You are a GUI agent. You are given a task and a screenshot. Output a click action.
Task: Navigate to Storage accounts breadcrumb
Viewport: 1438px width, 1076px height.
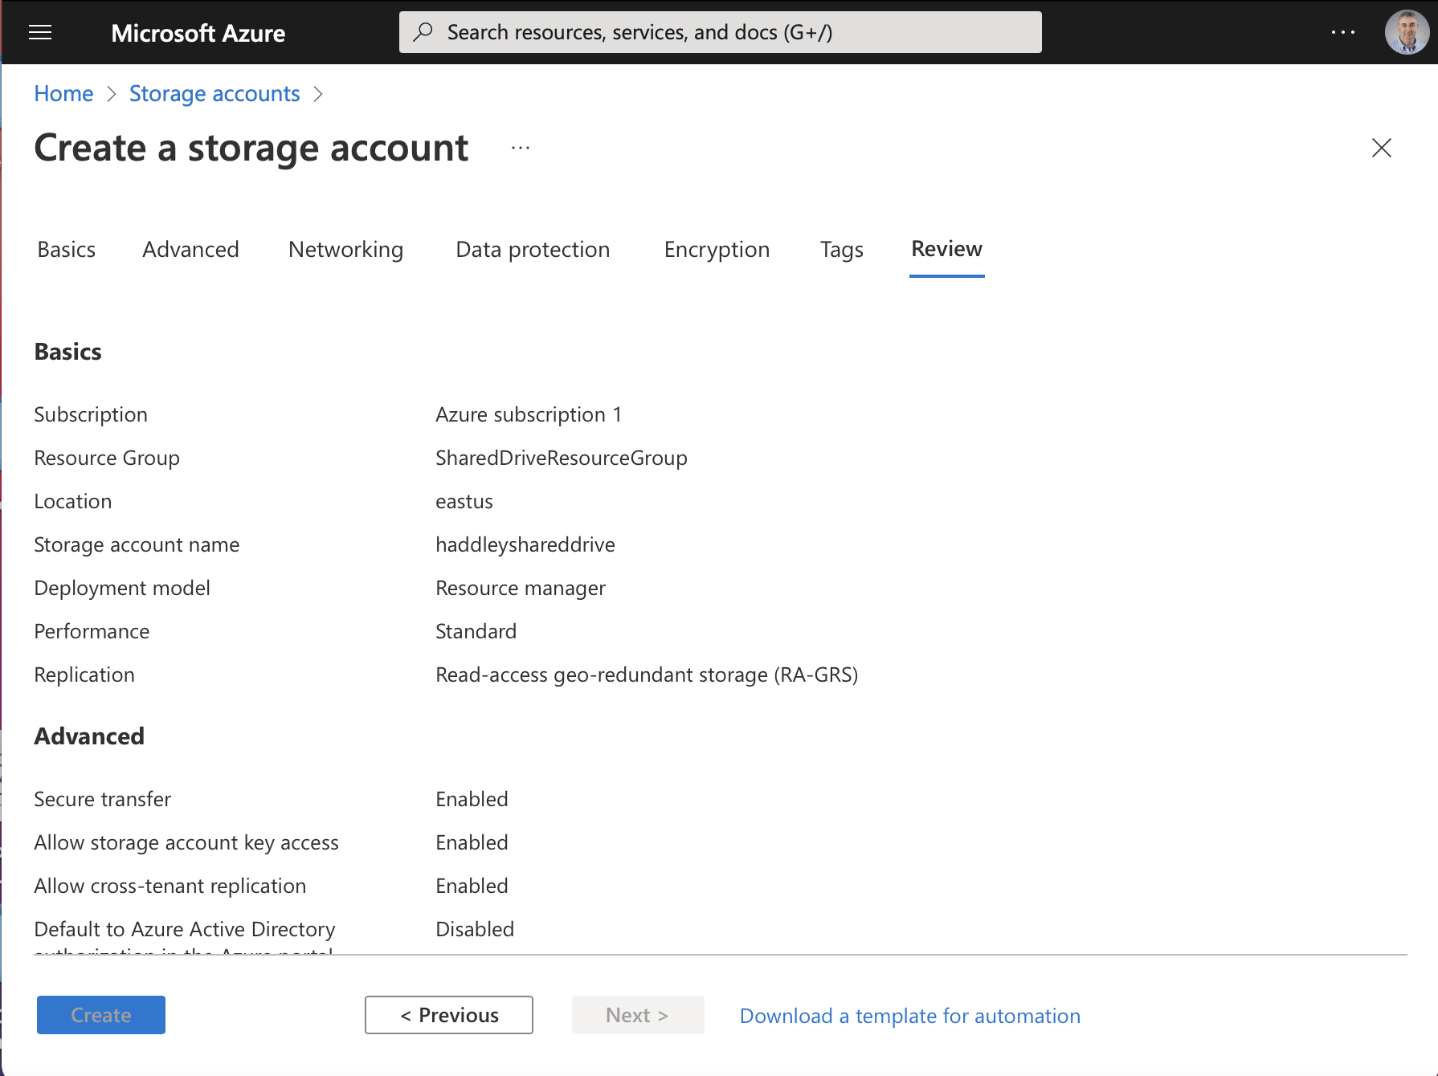tap(214, 94)
